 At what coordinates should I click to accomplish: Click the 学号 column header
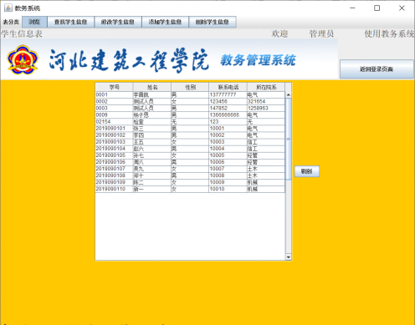114,87
